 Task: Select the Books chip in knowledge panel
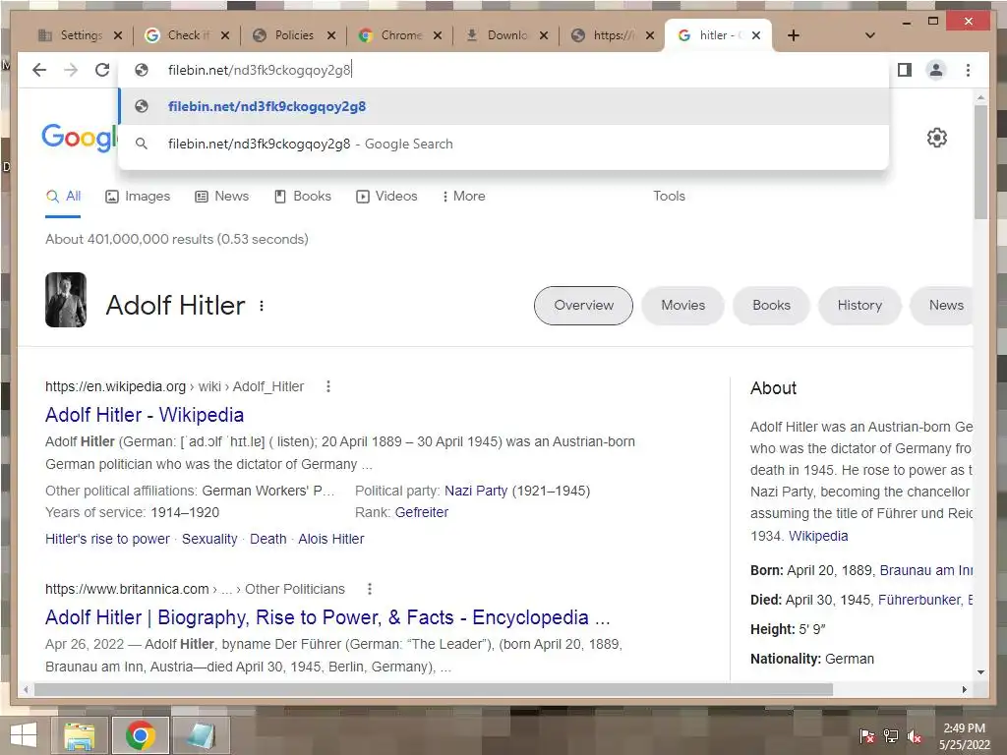click(x=771, y=306)
